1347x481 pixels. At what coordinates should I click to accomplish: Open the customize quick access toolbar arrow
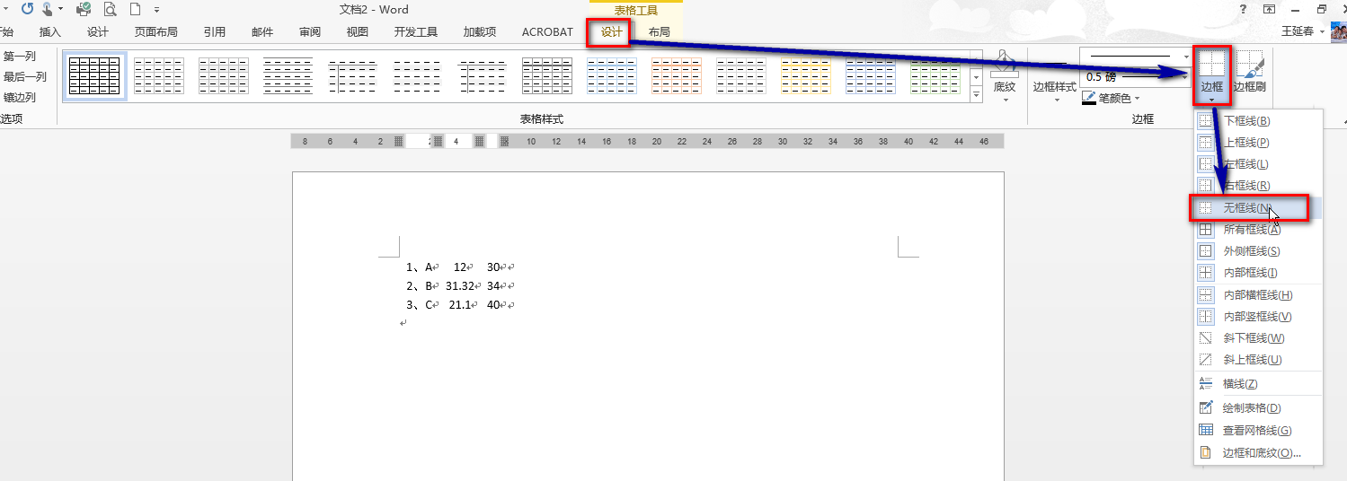(157, 9)
